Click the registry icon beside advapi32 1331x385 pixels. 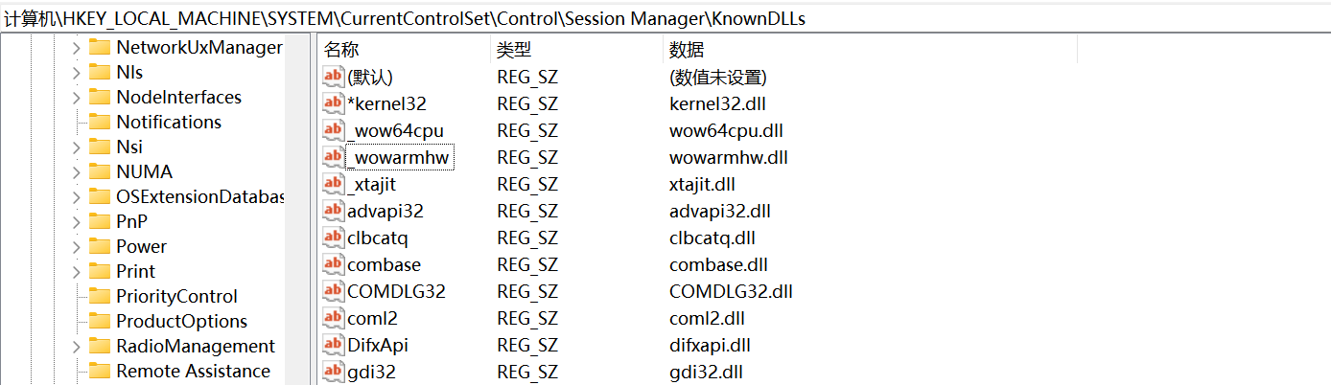[x=334, y=211]
